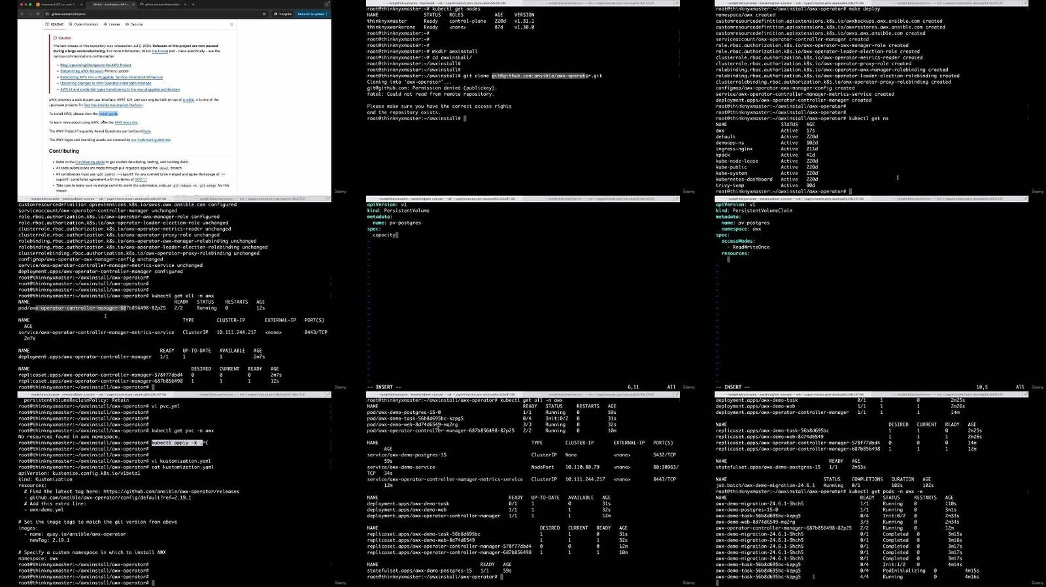Open the README outline icon
1046x587 pixels.
(231, 24)
